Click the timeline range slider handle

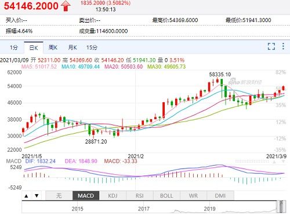(x=281, y=207)
